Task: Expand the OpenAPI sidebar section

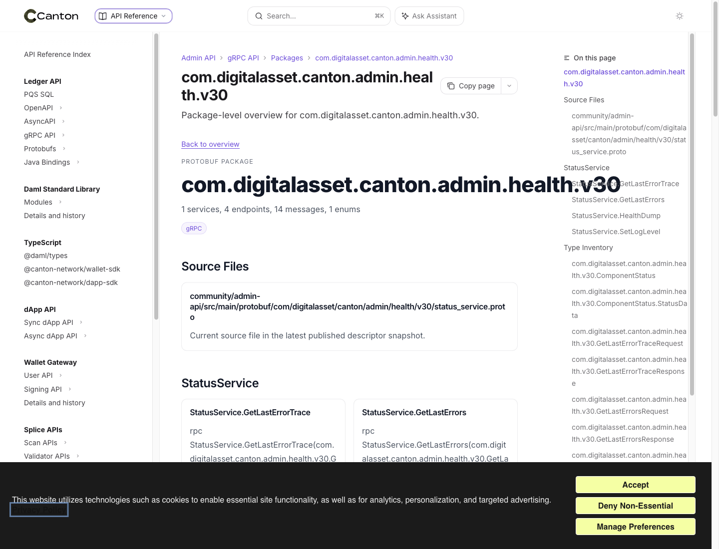Action: (x=61, y=108)
